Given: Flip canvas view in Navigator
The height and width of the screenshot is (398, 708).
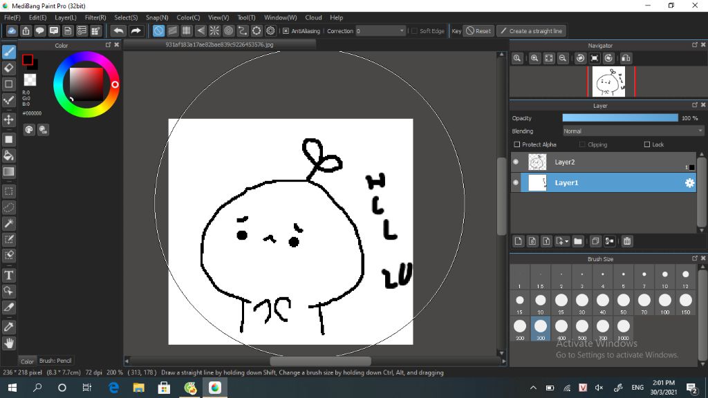Looking at the screenshot, I should pyautogui.click(x=626, y=58).
